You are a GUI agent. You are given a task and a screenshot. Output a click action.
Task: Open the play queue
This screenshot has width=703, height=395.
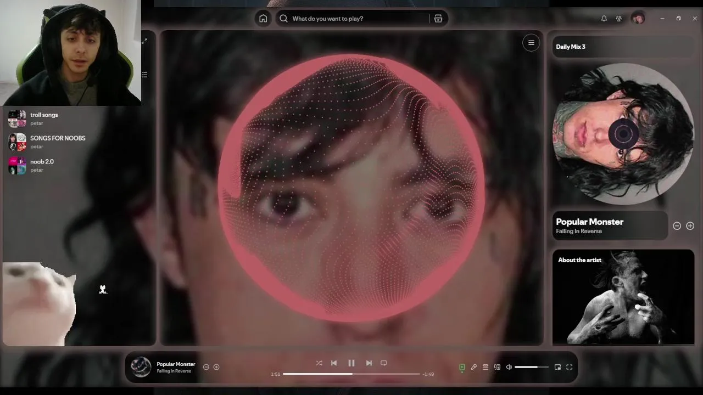[486, 367]
